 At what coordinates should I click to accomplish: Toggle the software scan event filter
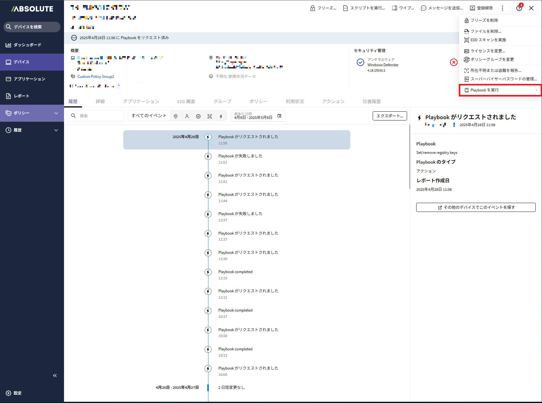(x=210, y=116)
